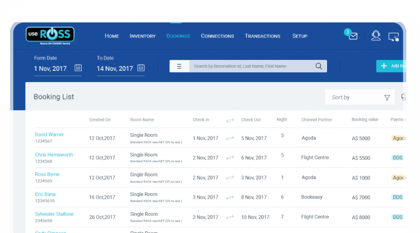Viewport: 420px width, 233px height.
Task: Select the To Date field 14 Nov, 2017
Action: pos(121,68)
